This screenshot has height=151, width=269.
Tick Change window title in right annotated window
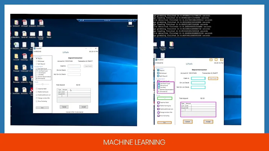[x=158, y=113]
